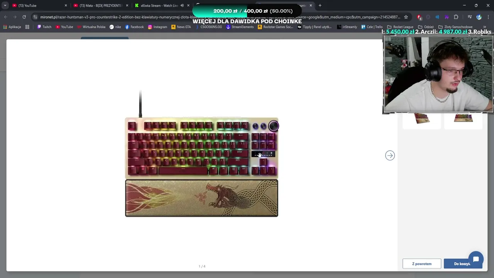Screen dimensions: 494x278
Task: Show more bookmarks with the chevron
Action: (x=485, y=27)
